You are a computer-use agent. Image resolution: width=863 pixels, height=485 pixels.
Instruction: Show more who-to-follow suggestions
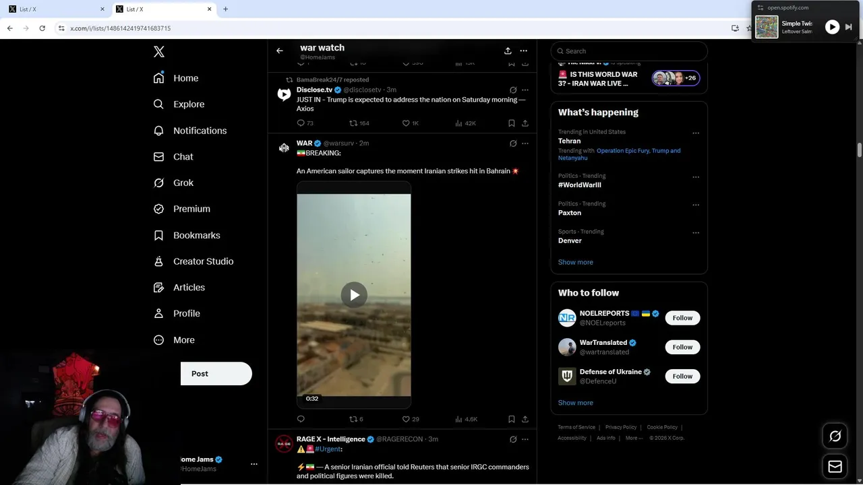[x=576, y=403]
